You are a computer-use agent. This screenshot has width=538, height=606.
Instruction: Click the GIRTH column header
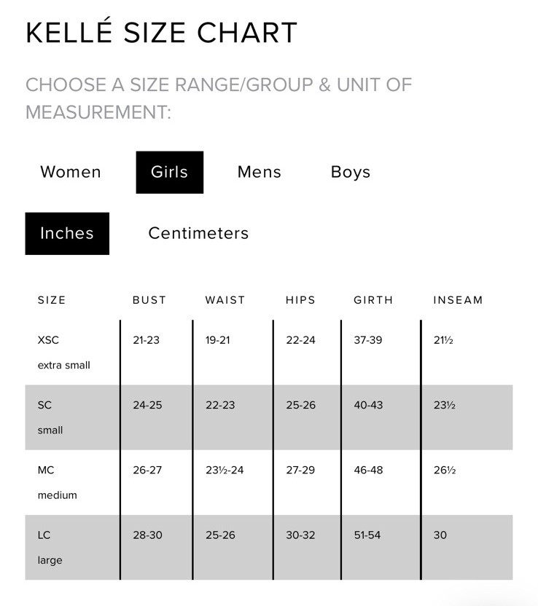pyautogui.click(x=373, y=300)
